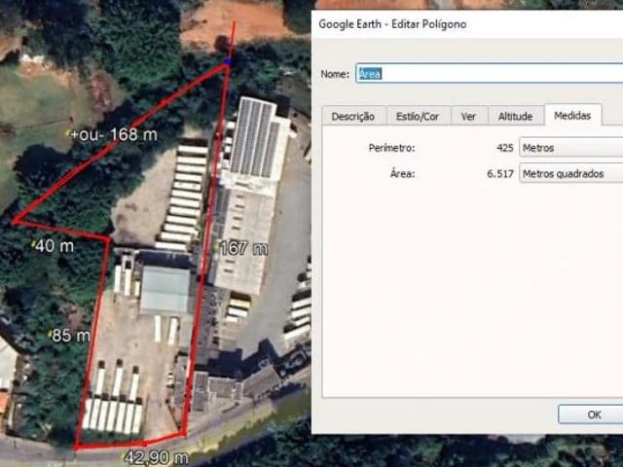Open the Perímetro units dropdown showing Metros
The height and width of the screenshot is (467, 623).
point(571,148)
